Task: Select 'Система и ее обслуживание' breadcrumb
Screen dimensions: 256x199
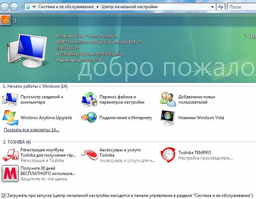Action: (66, 7)
